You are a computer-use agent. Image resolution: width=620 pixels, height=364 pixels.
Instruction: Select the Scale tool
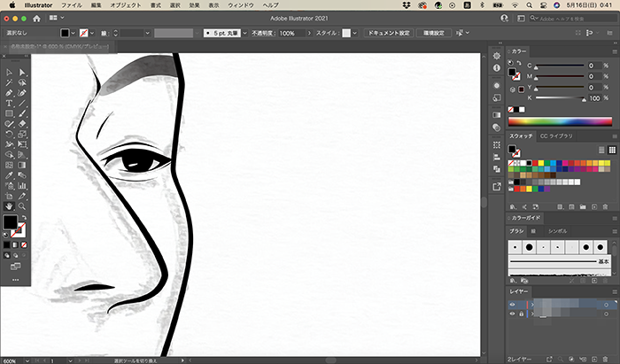[22, 134]
